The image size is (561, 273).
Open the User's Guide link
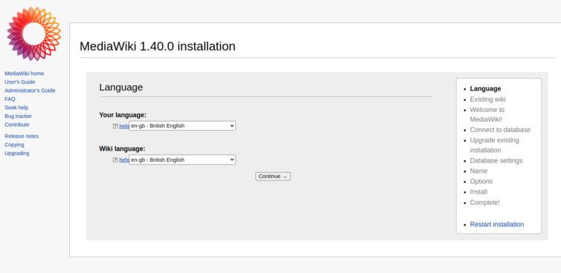click(x=20, y=82)
